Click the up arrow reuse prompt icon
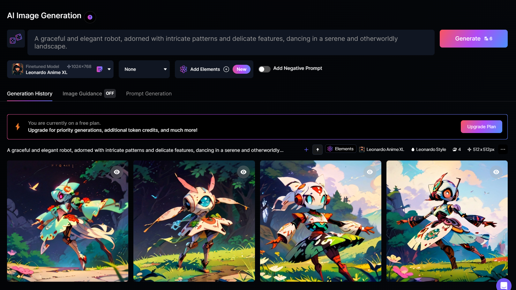The width and height of the screenshot is (516, 290). [318, 150]
